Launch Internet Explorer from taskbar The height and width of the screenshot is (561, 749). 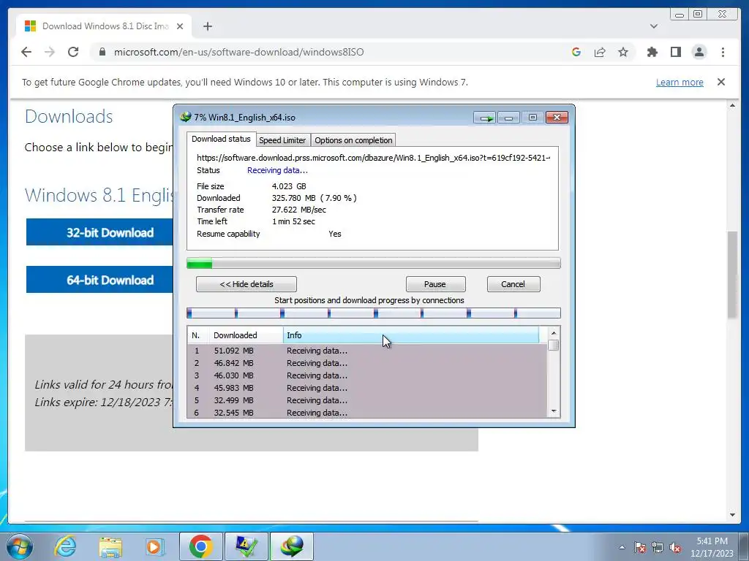point(65,546)
